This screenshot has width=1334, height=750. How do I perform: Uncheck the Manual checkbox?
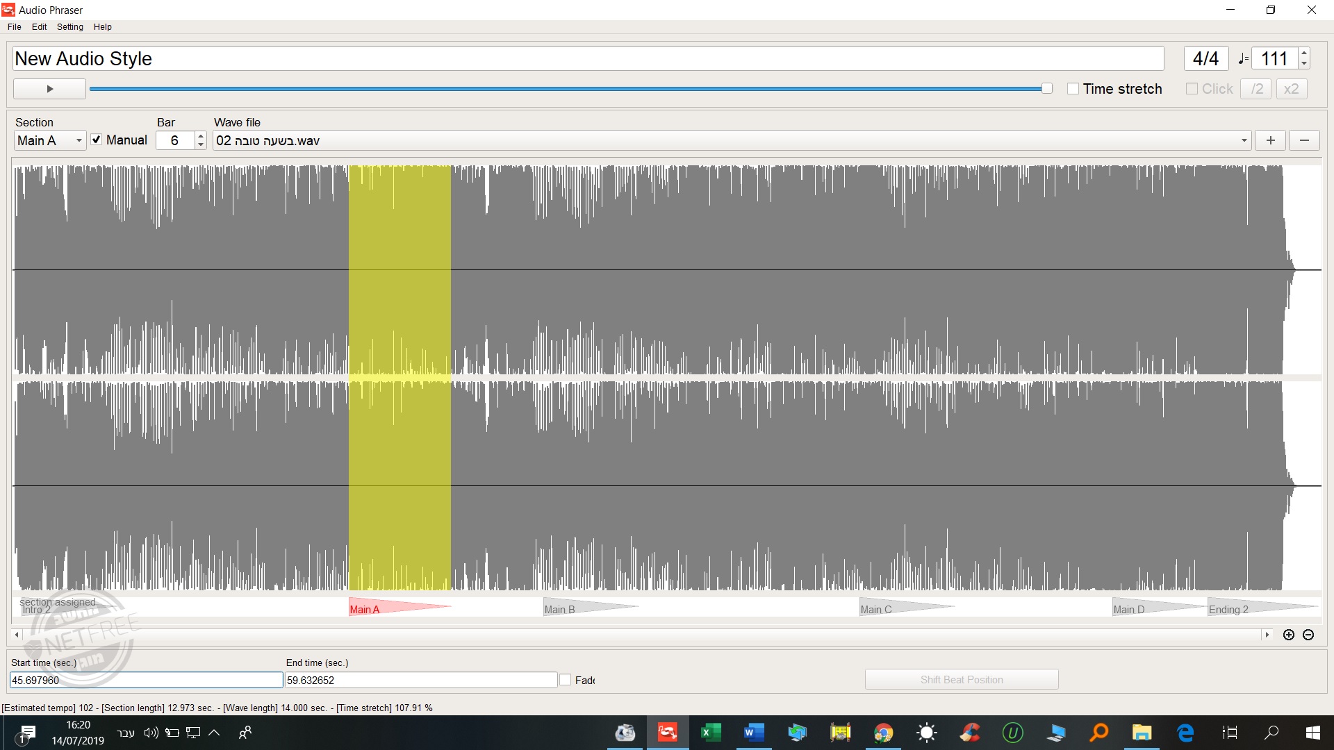(x=97, y=140)
